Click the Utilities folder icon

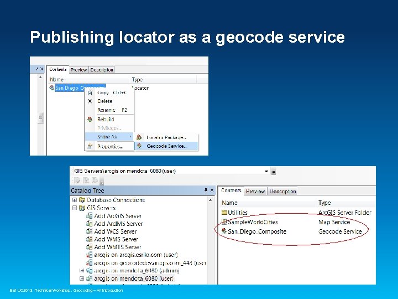(224, 212)
